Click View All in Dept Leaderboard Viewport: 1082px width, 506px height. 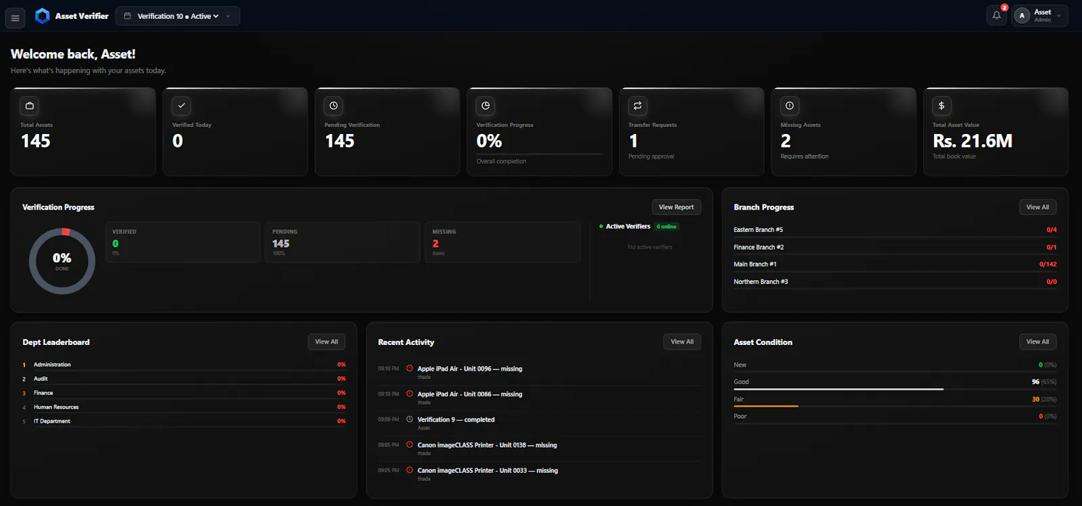[x=327, y=342]
